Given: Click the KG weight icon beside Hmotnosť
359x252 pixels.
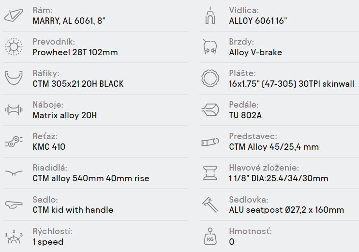Looking at the screenshot, I should pos(210,236).
